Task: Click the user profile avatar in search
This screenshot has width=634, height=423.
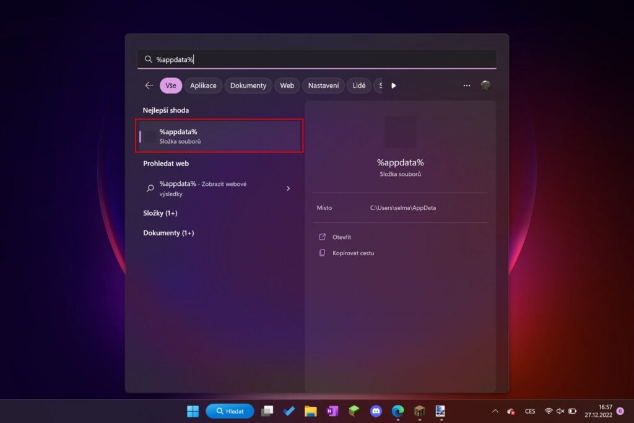Action: tap(486, 85)
